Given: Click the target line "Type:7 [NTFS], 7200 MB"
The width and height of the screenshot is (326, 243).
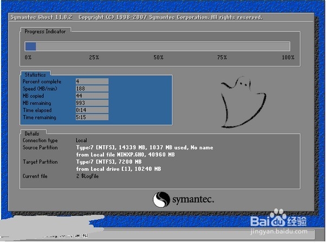Looking at the screenshot, I should [x=109, y=162].
